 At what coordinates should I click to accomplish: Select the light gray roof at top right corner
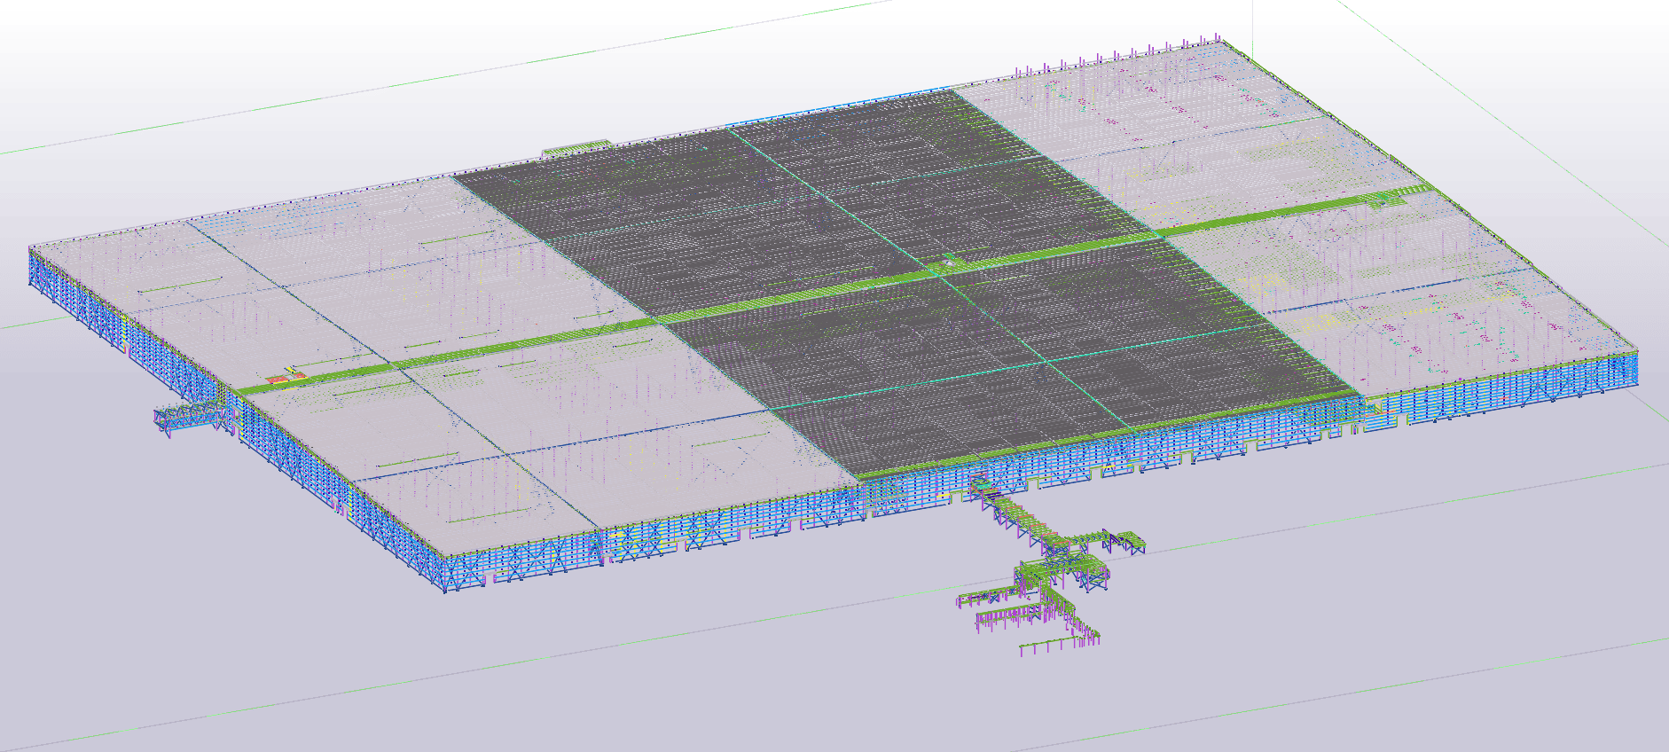pyautogui.click(x=1153, y=106)
